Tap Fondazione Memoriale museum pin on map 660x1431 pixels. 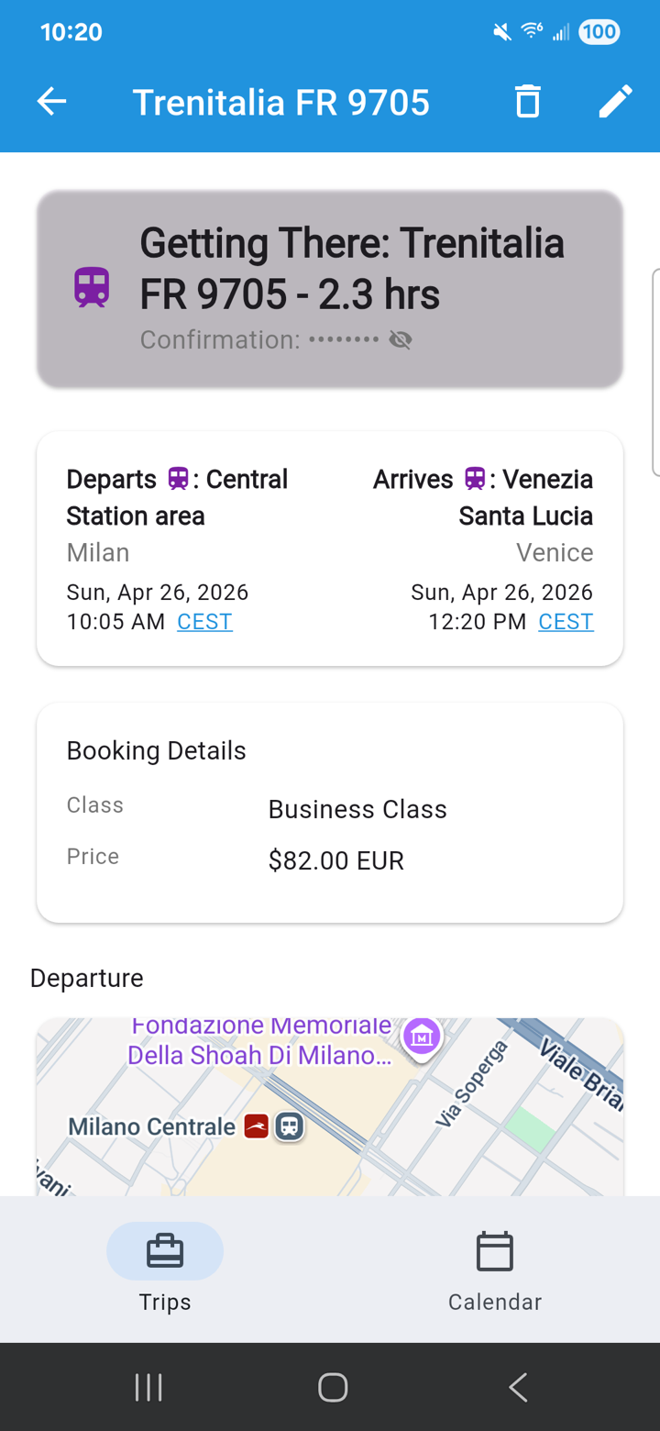pos(421,1037)
